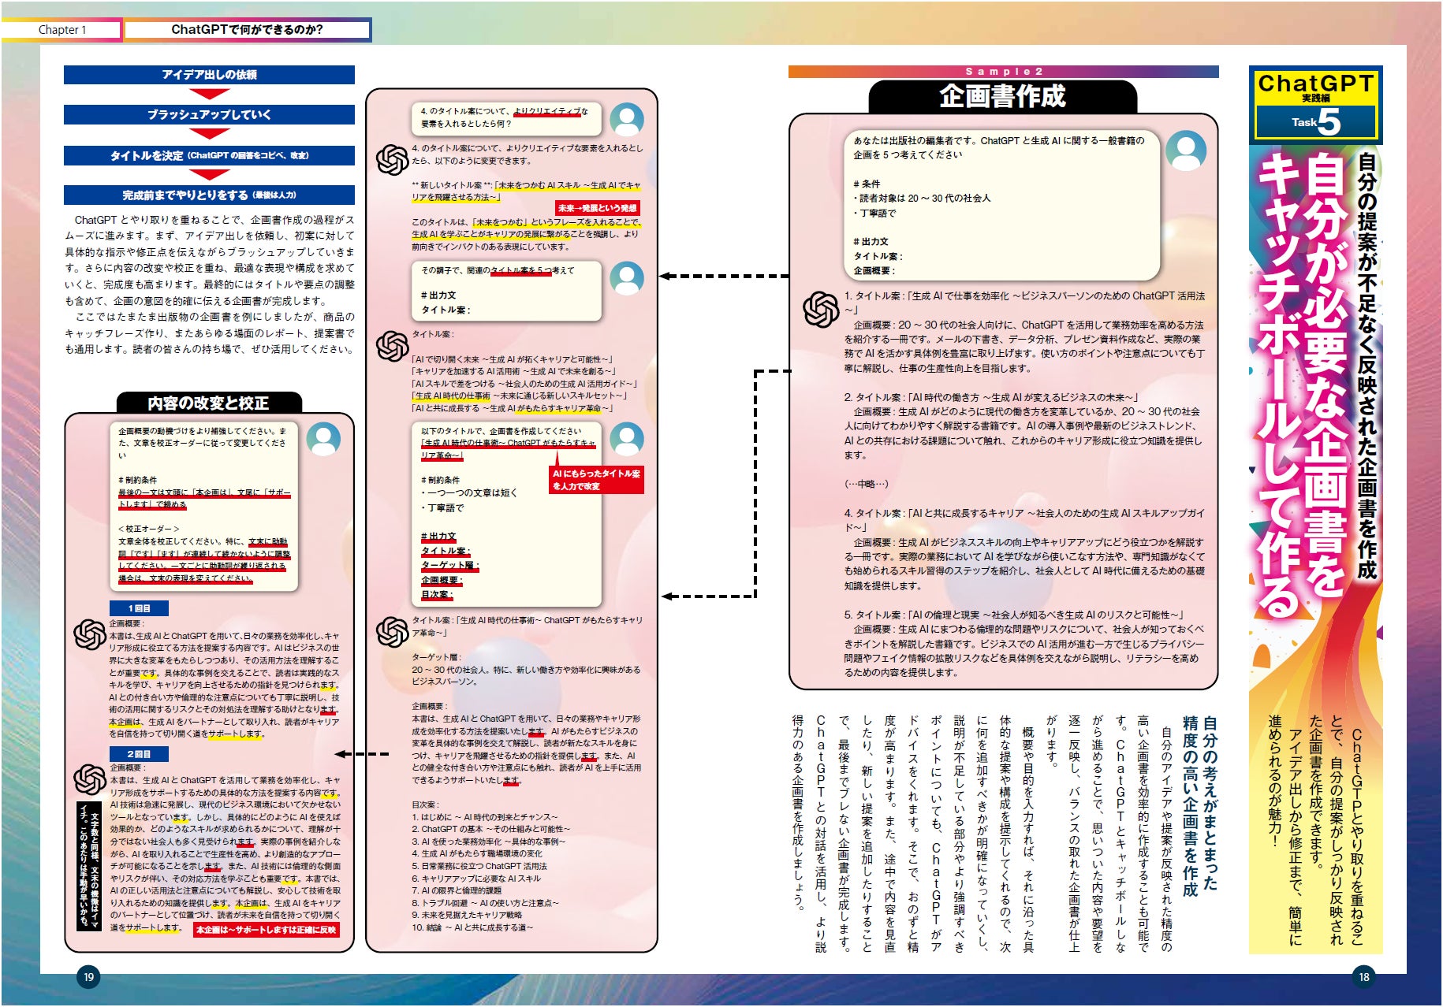Click the outline item "9. 未来を見据えたキャリア戦略"

click(467, 915)
